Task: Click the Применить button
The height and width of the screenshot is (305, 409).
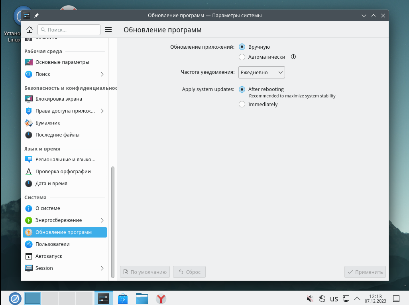Action: coord(365,272)
